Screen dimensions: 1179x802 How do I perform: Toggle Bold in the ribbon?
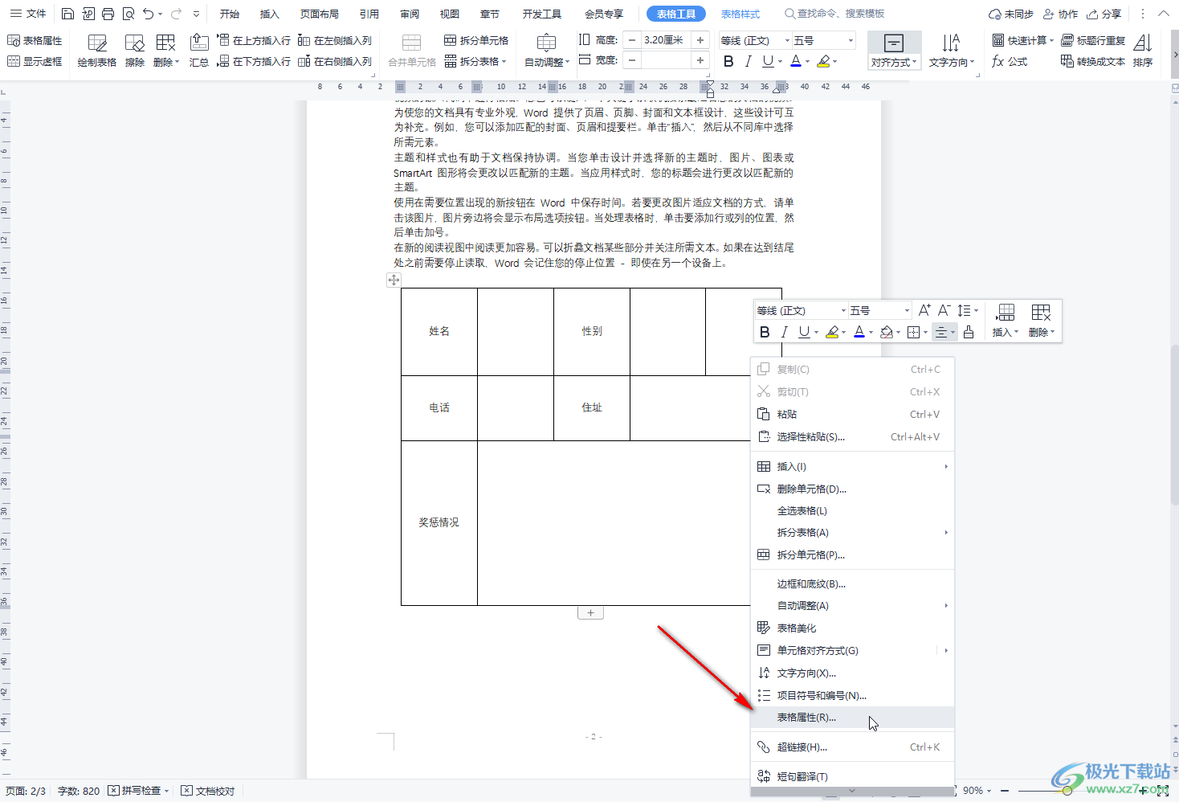click(728, 61)
